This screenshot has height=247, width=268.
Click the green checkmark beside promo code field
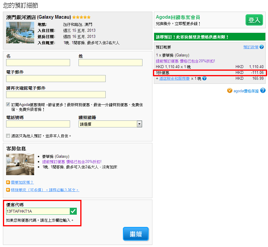coord(73,211)
